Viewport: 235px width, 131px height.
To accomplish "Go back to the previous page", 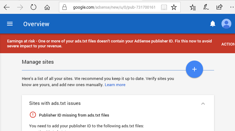I will click(x=7, y=7).
